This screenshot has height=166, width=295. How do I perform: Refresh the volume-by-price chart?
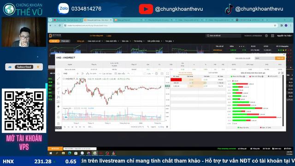[x=279, y=73]
